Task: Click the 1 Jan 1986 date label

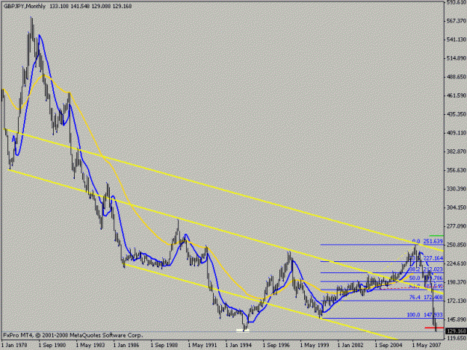Action: point(126,346)
